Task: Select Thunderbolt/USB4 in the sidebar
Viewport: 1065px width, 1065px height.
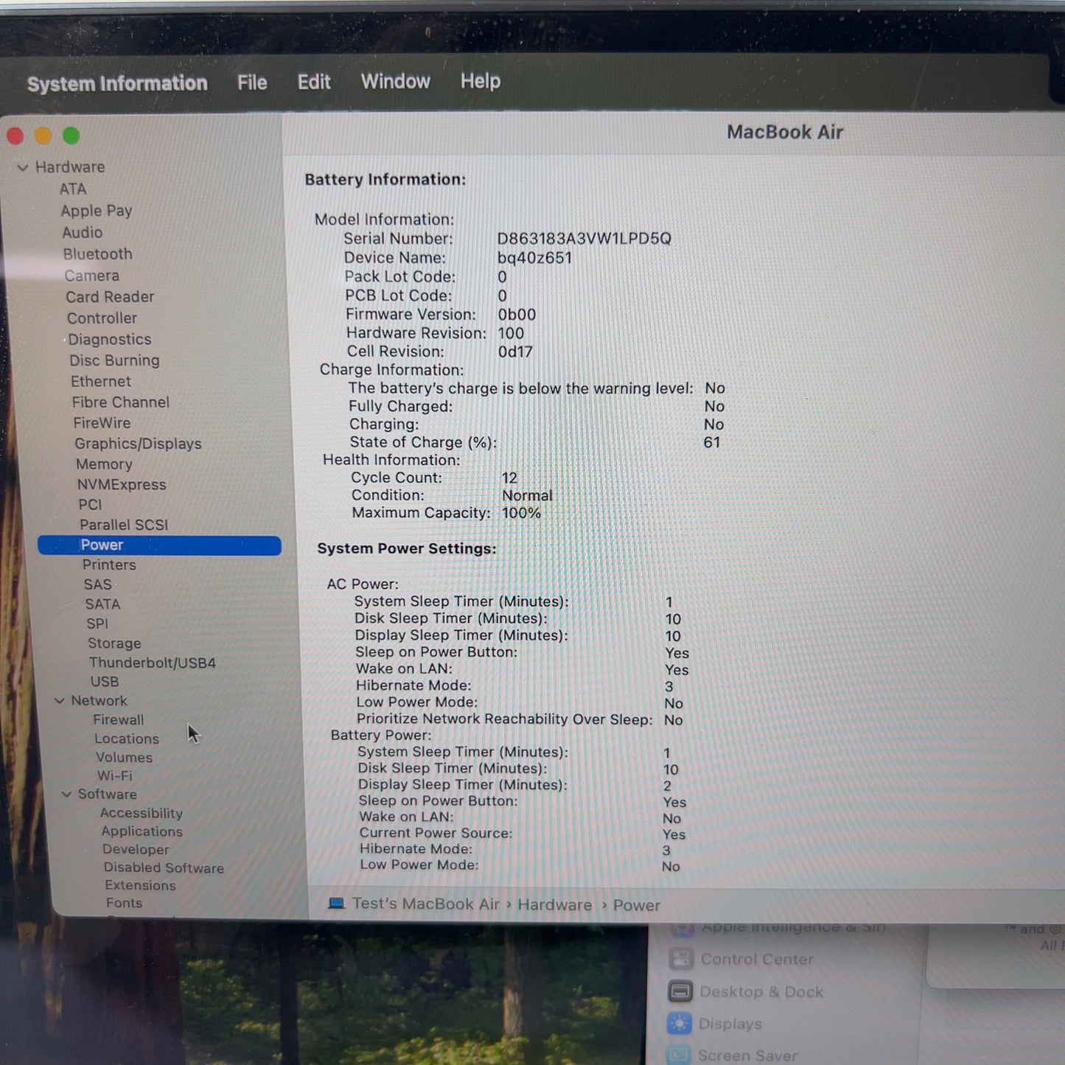Action: (x=153, y=663)
